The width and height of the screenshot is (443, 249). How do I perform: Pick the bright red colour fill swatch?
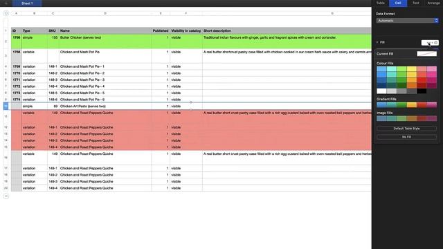[x=422, y=80]
